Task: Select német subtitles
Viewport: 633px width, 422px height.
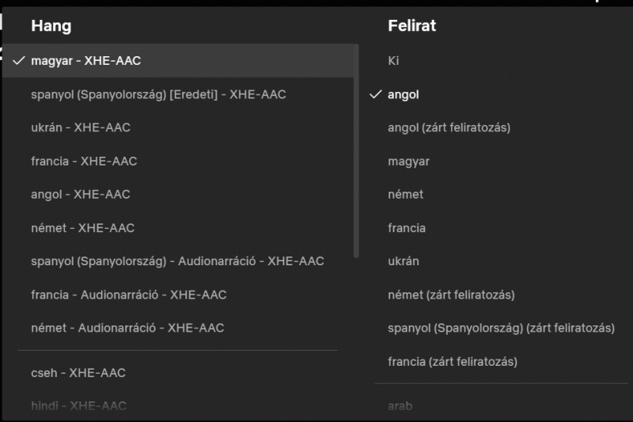Action: (405, 194)
